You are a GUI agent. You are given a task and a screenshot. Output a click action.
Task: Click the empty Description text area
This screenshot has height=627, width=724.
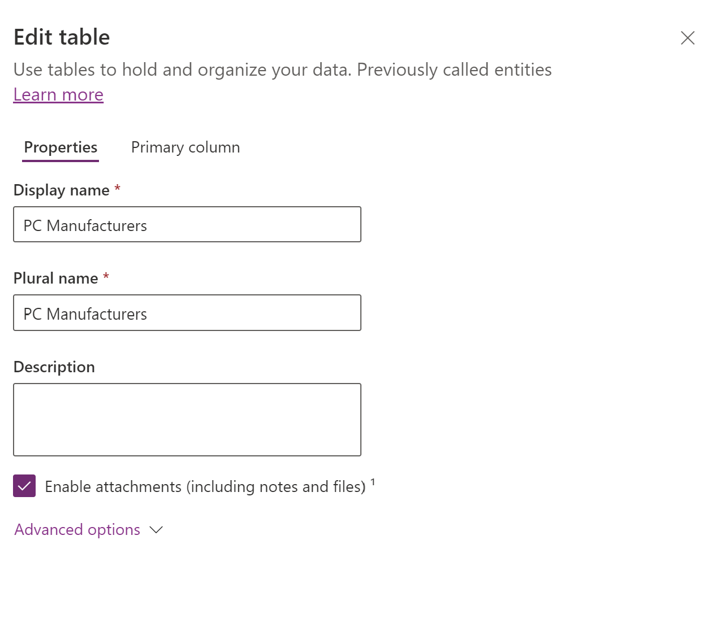tap(187, 420)
